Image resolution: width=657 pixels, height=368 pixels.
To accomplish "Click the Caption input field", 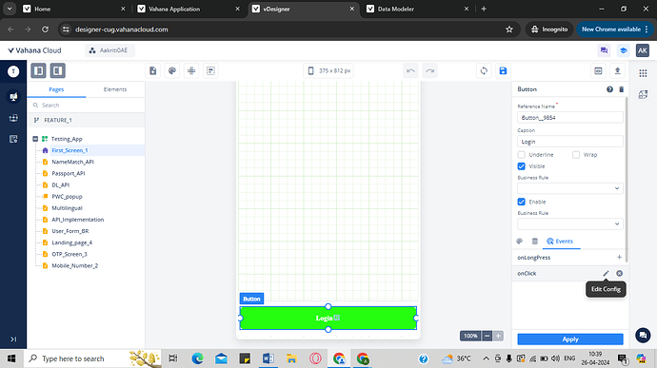I will (569, 142).
